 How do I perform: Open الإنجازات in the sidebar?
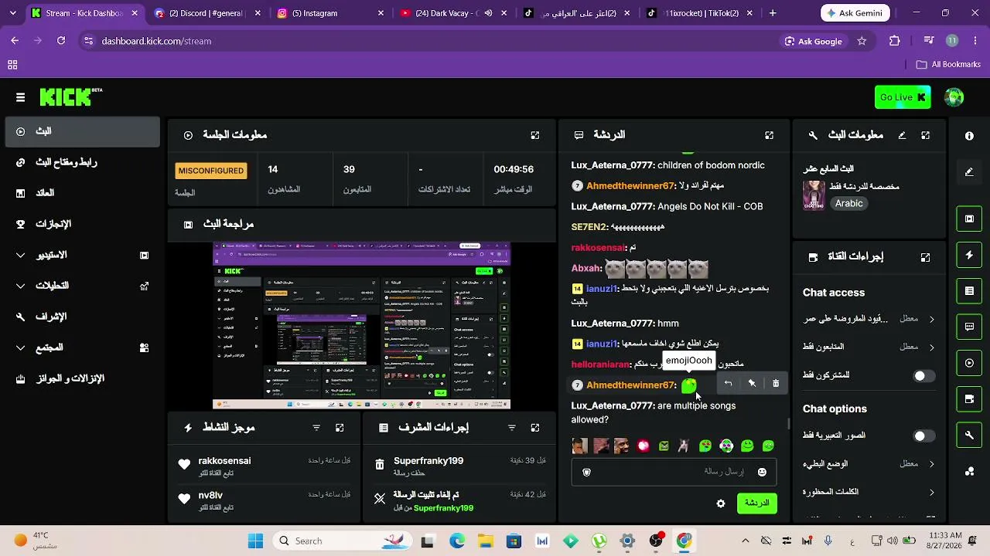click(x=82, y=224)
